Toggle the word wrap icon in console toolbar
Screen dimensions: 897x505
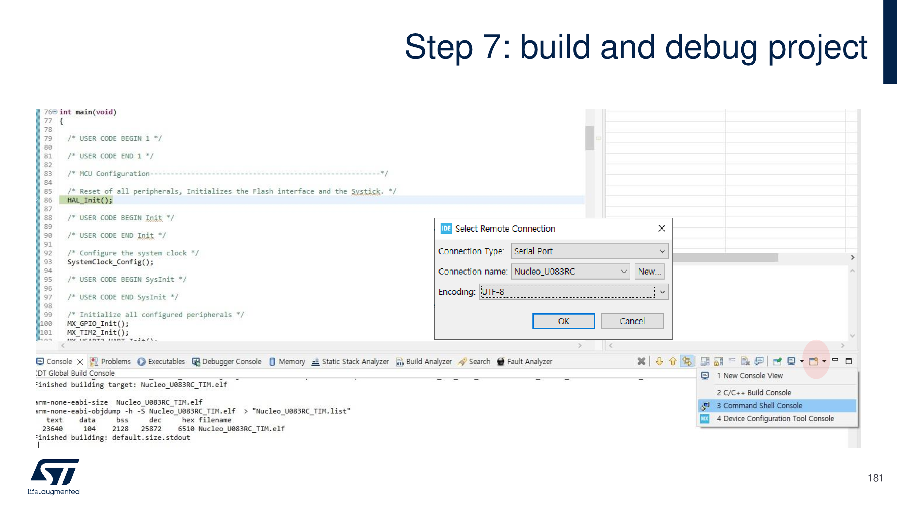click(x=732, y=360)
